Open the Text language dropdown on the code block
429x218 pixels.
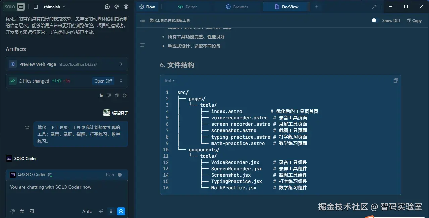pos(170,80)
